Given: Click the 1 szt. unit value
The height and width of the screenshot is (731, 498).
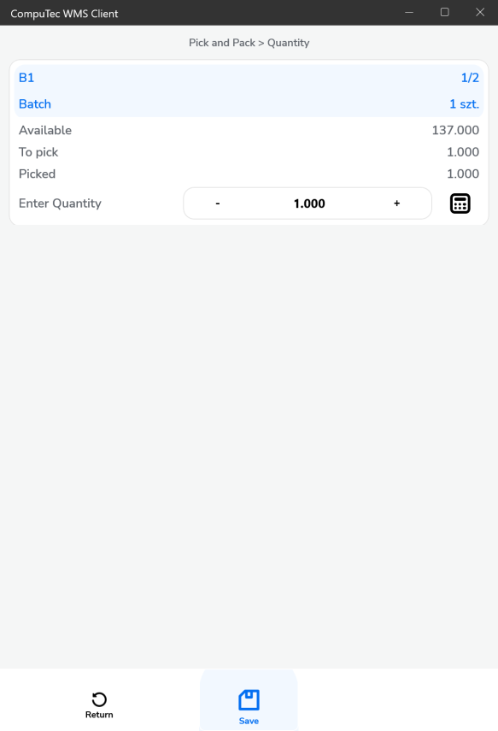Looking at the screenshot, I should click(x=464, y=104).
